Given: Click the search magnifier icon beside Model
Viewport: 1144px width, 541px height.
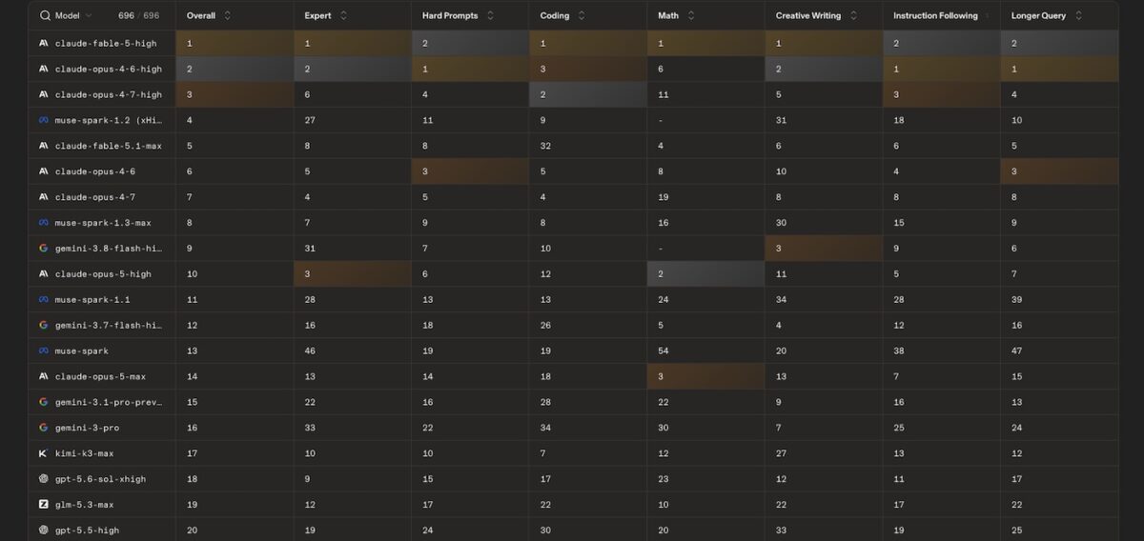Looking at the screenshot, I should tap(45, 16).
